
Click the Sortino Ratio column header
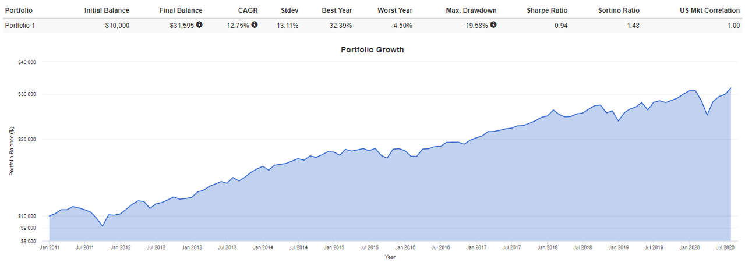[x=619, y=10]
